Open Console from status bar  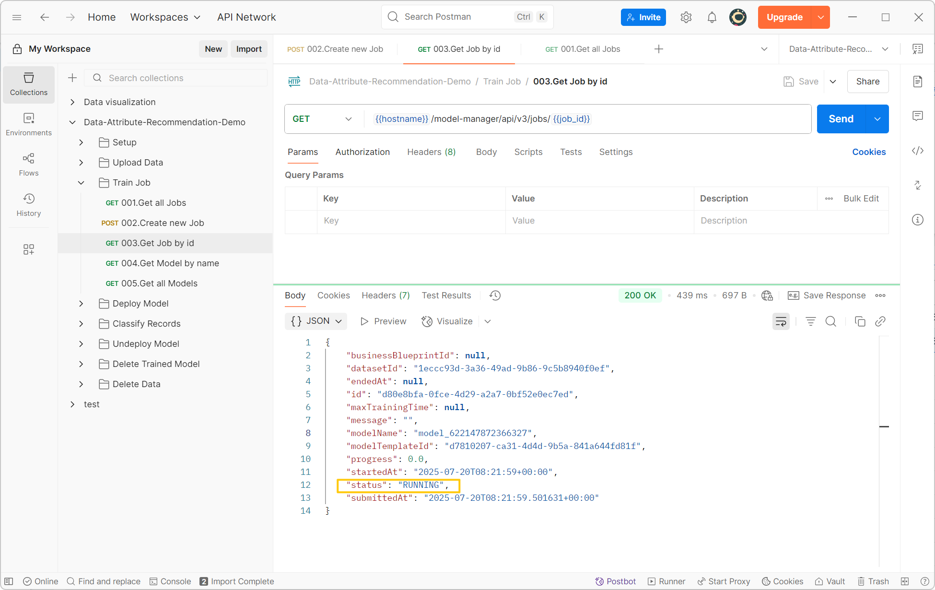170,581
